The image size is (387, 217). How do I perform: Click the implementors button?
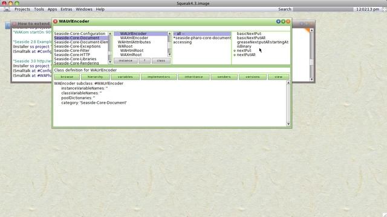(x=158, y=77)
